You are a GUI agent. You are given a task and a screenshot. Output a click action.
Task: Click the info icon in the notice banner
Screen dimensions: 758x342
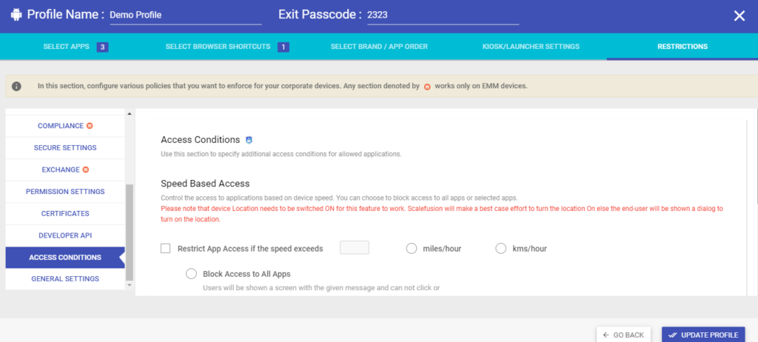coord(16,86)
